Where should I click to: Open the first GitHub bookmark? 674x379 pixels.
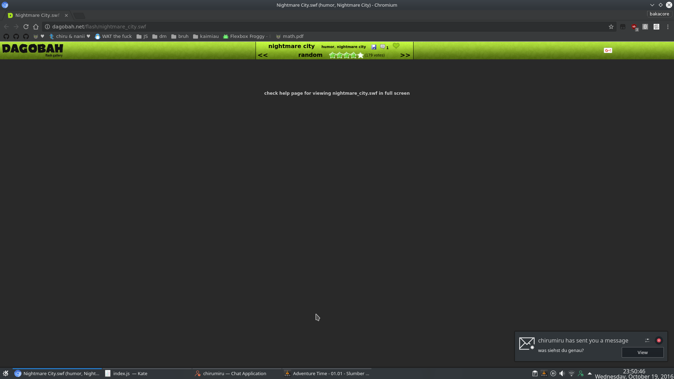coord(6,36)
